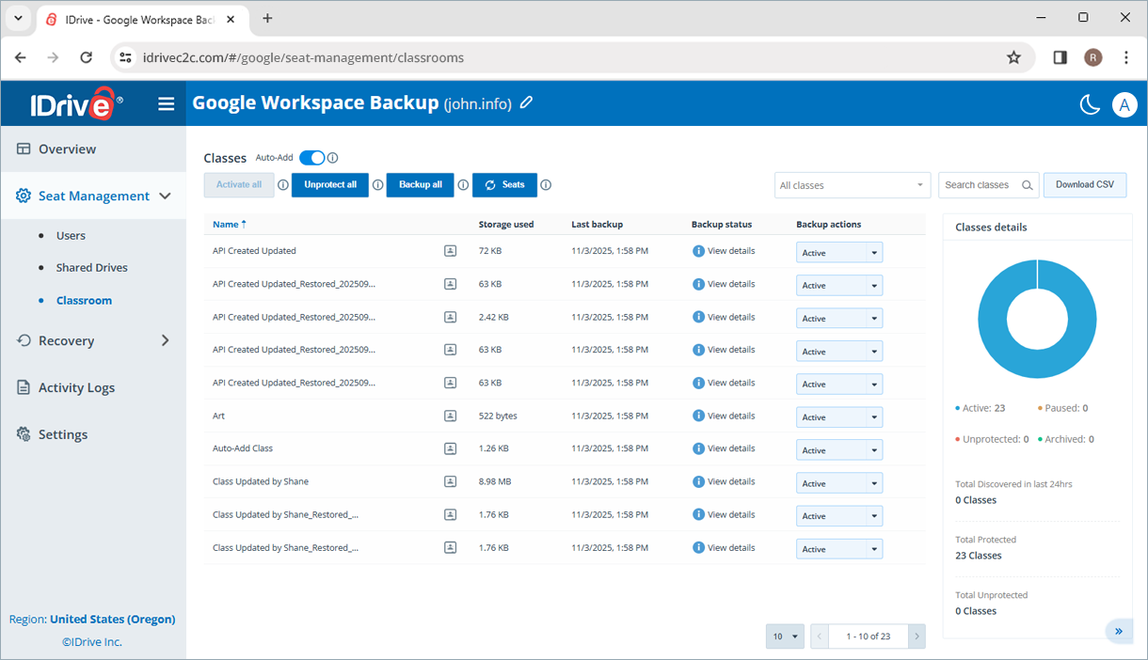Viewport: 1148px width, 660px height.
Task: Disable the Auto-Add toggle
Action: tap(311, 157)
